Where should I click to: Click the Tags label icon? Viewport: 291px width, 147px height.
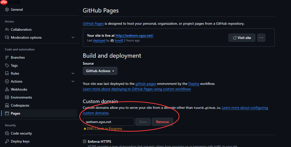click(x=7, y=65)
